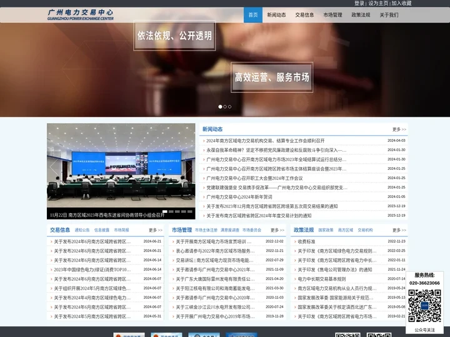Open 更多 in 新闻动态 section
Viewport: 450px width, 337px height.
pyautogui.click(x=399, y=130)
